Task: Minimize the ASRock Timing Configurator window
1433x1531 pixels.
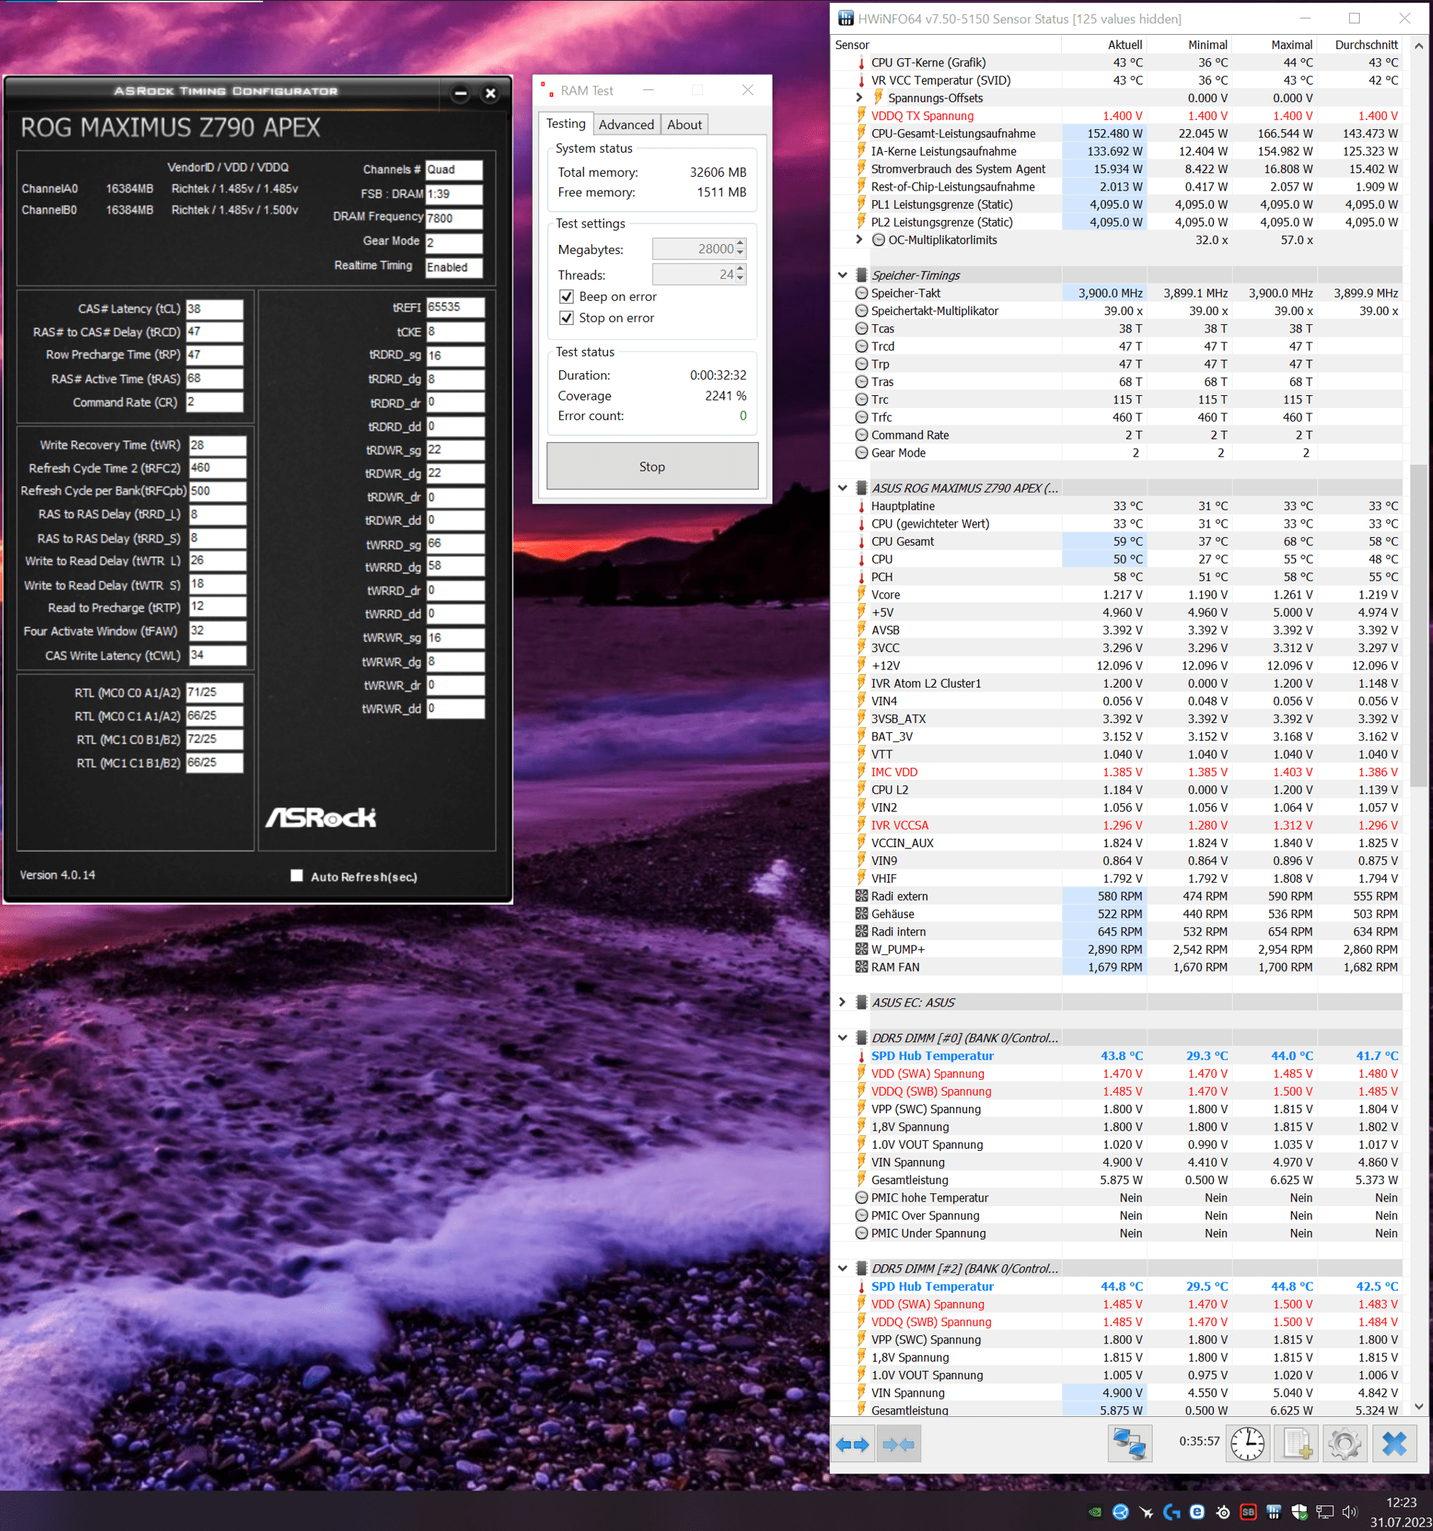Action: pos(461,93)
